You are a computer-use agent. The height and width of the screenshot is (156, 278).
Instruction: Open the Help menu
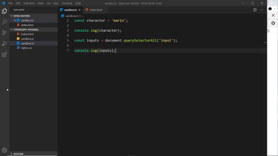tap(78, 3)
